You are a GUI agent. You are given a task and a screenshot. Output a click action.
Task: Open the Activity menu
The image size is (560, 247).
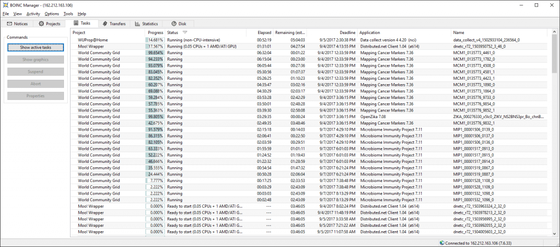point(33,14)
